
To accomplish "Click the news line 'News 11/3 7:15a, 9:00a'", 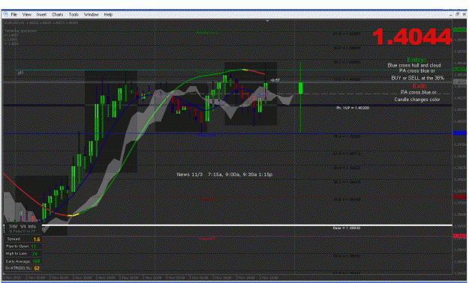I will [x=224, y=174].
